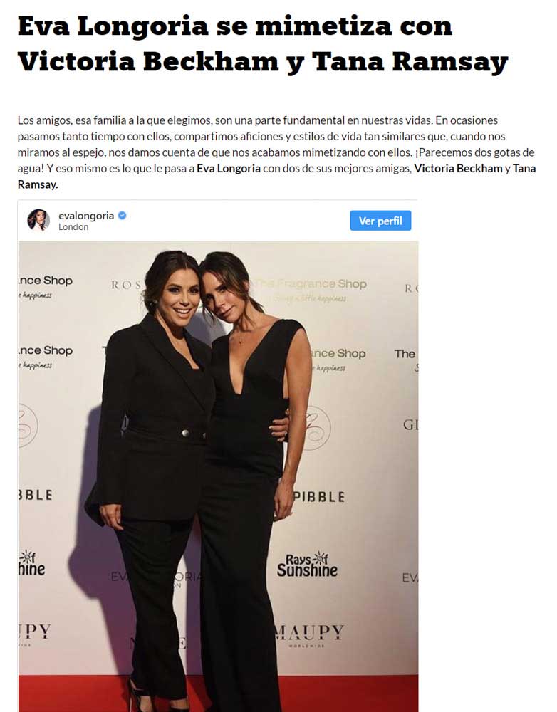Open the evalongoria username link
The width and height of the screenshot is (557, 712).
click(x=86, y=216)
